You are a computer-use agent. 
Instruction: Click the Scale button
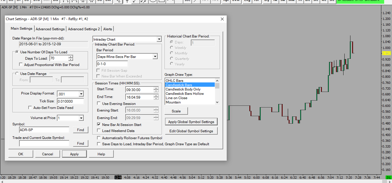coord(176,111)
